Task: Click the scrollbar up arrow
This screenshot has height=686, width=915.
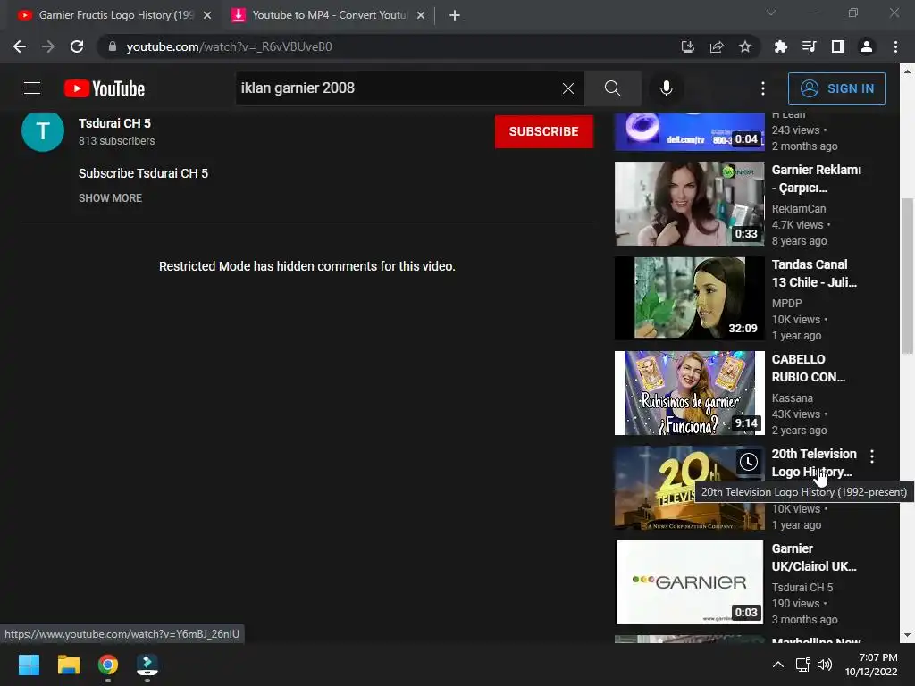Action: pos(907,71)
